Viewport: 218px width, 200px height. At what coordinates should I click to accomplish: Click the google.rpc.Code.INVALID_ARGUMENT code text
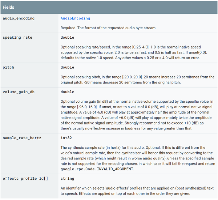pos(97,169)
